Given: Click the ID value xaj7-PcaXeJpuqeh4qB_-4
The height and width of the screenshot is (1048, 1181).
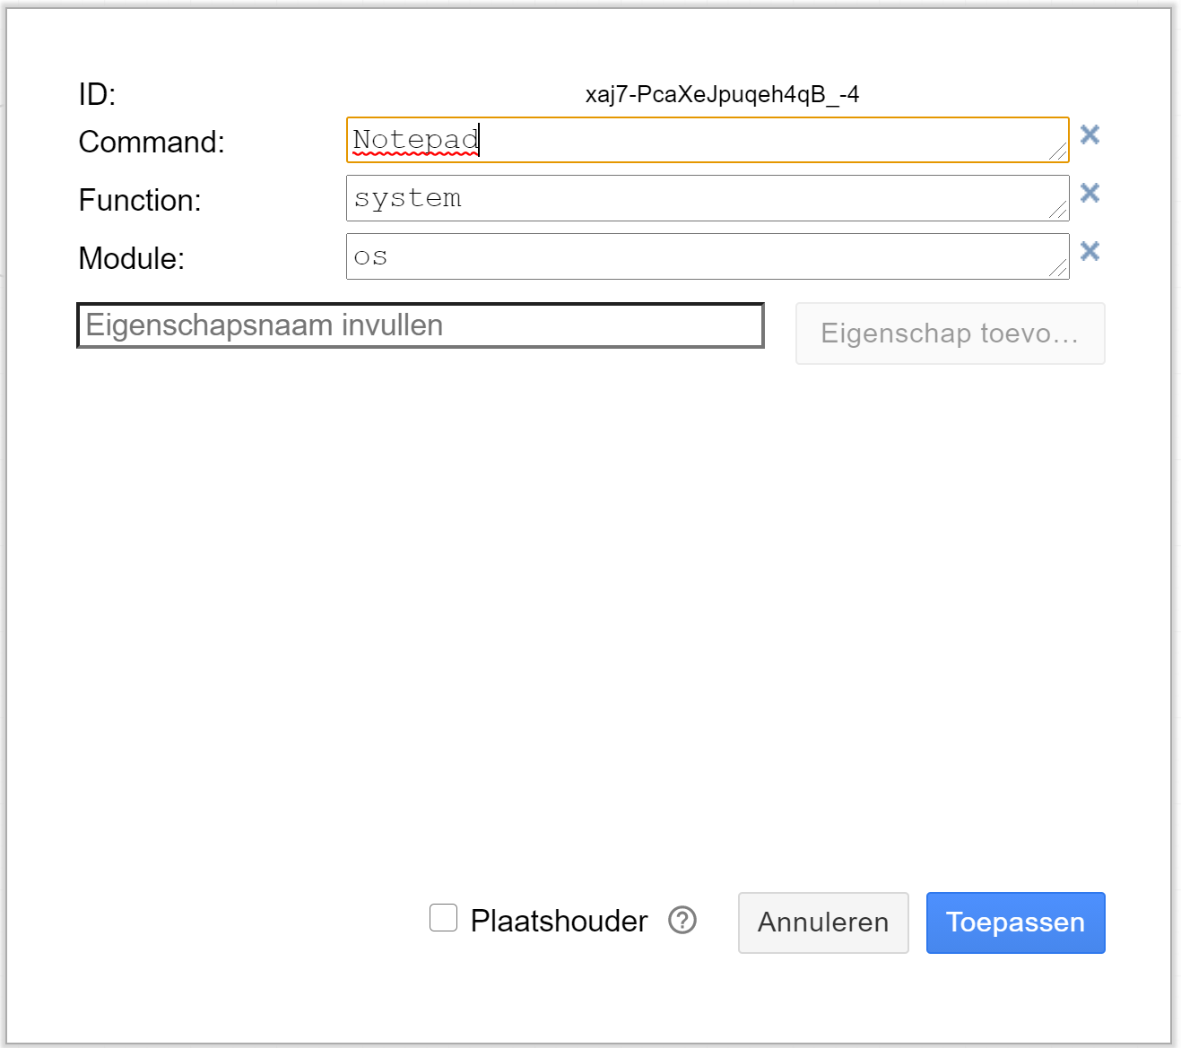Looking at the screenshot, I should [722, 94].
